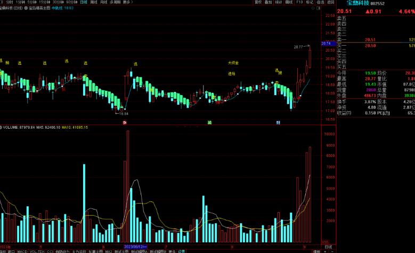The width and height of the screenshot is (415, 253).
Task: Switch to the 月线 monthly chart
Action: point(104,2)
